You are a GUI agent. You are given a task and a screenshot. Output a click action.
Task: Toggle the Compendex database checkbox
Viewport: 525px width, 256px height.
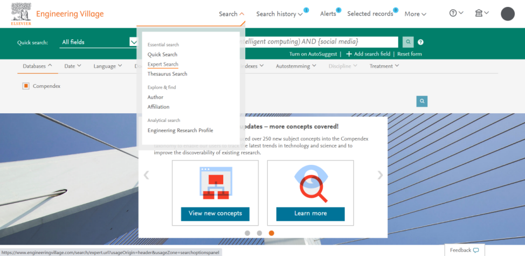(26, 86)
